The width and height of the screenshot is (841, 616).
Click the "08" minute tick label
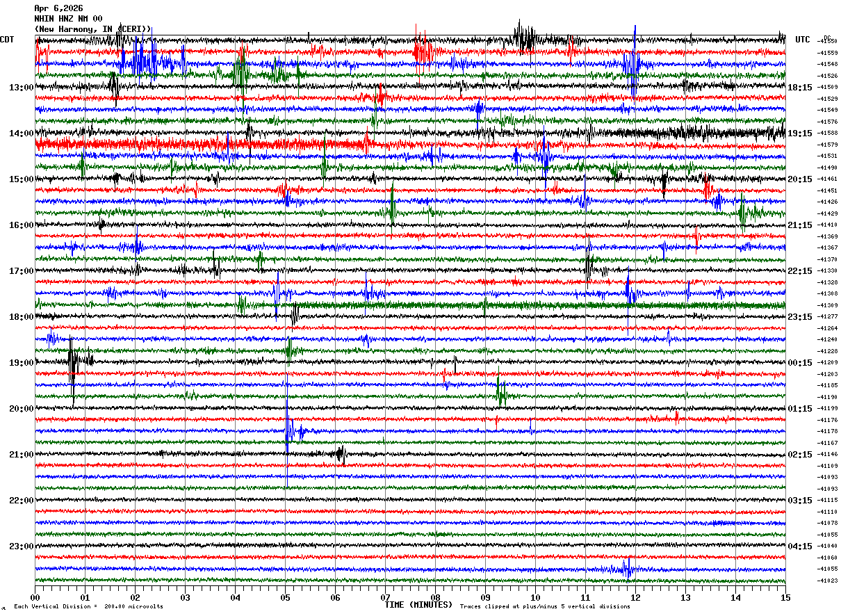tap(435, 598)
